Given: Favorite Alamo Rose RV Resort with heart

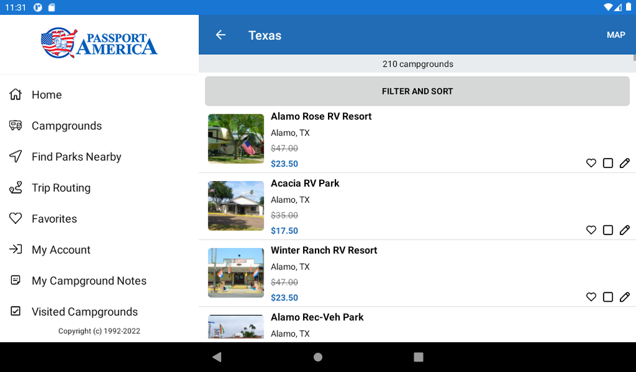Looking at the screenshot, I should click(x=591, y=163).
